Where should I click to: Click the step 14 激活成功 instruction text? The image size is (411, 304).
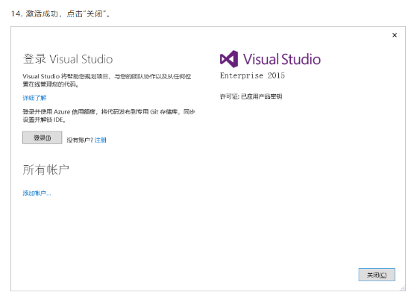[x=60, y=13]
